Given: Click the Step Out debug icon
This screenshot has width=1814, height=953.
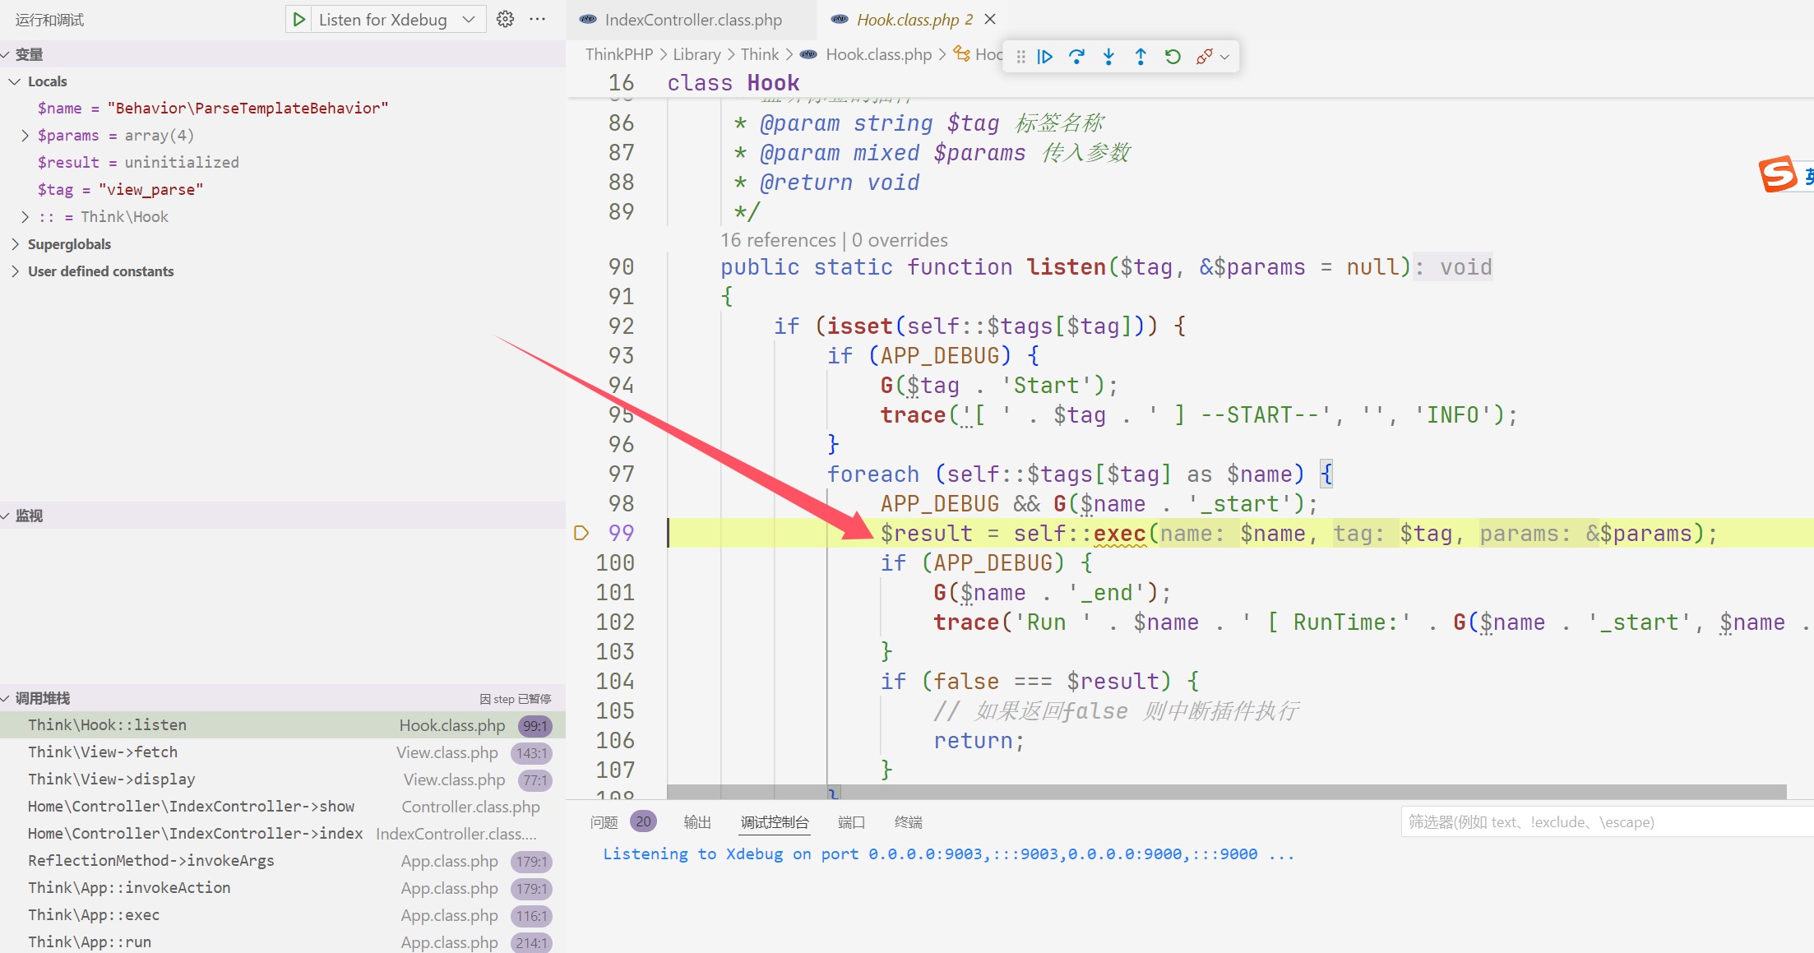Looking at the screenshot, I should pos(1141,57).
